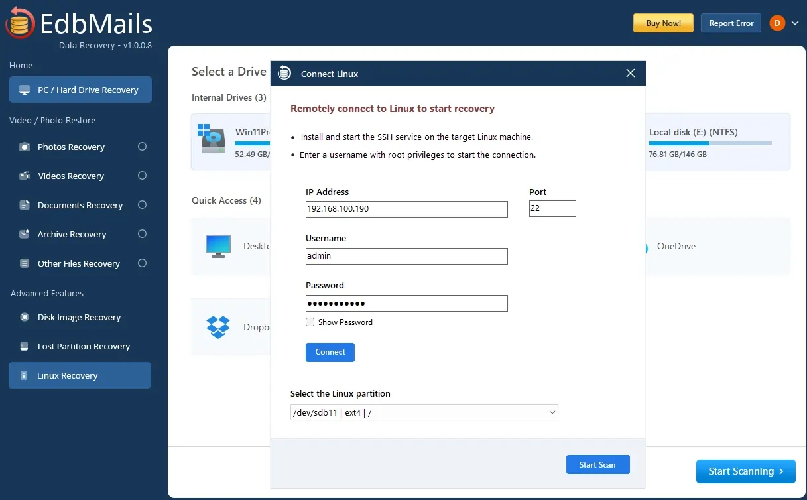Click the Report Error button
This screenshot has width=807, height=500.
(731, 23)
